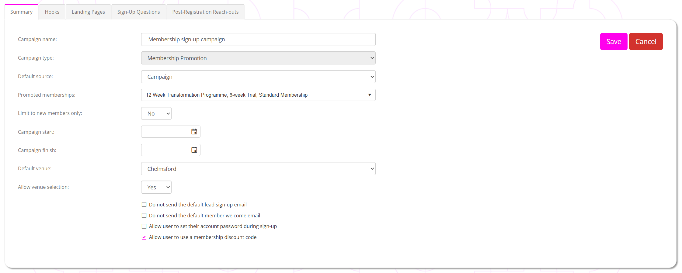This screenshot has height=273, width=682.
Task: Check 'Do not send the default member welcome email'
Action: tap(144, 216)
